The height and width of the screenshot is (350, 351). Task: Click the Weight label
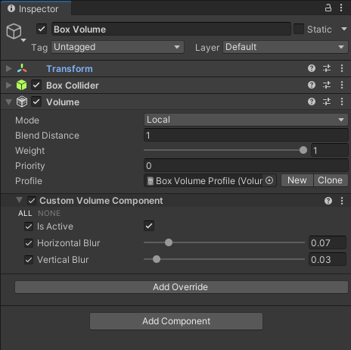coord(30,151)
